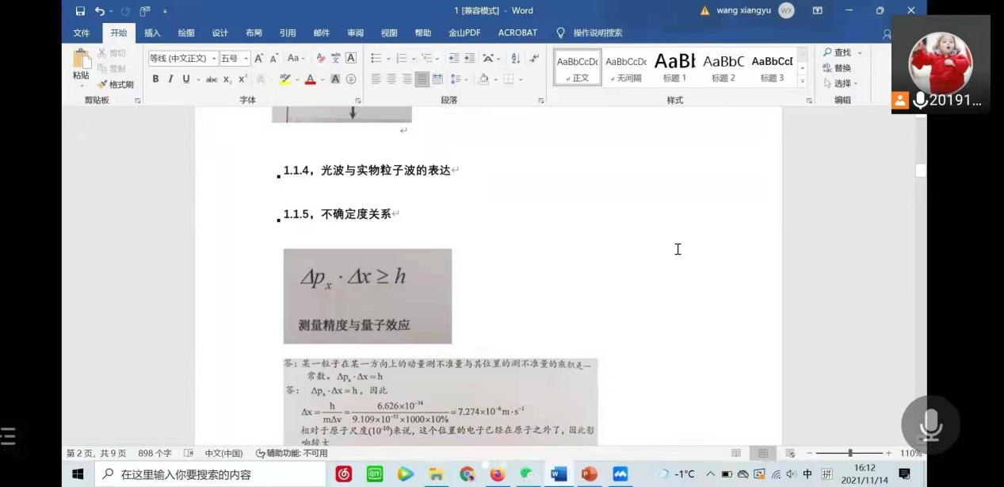Screen dimensions: 1004x487
Task: Click the Format Painter (格式刷) tool
Action: 116,84
